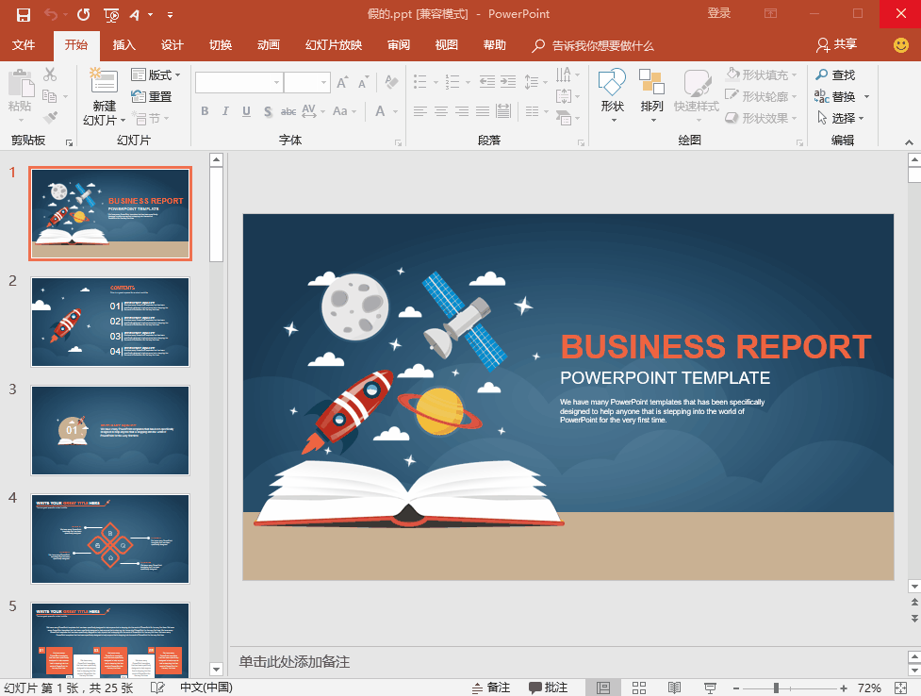
Task: Open the Design ribbon tab
Action: [172, 45]
